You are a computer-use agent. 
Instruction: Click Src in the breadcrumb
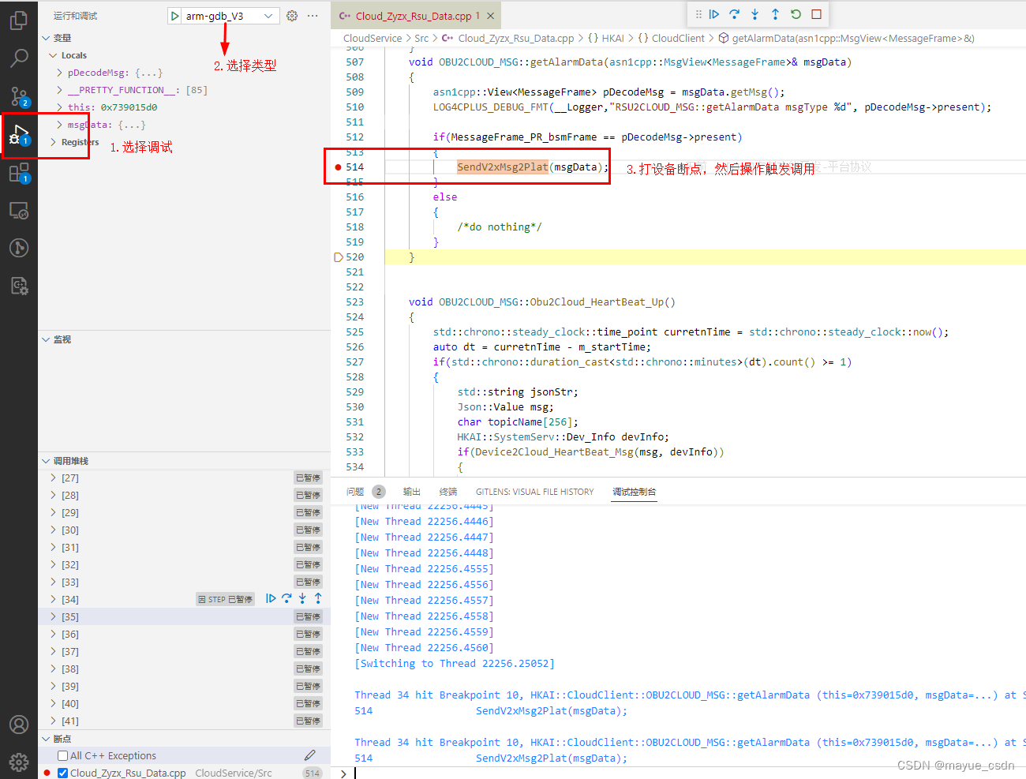click(421, 38)
